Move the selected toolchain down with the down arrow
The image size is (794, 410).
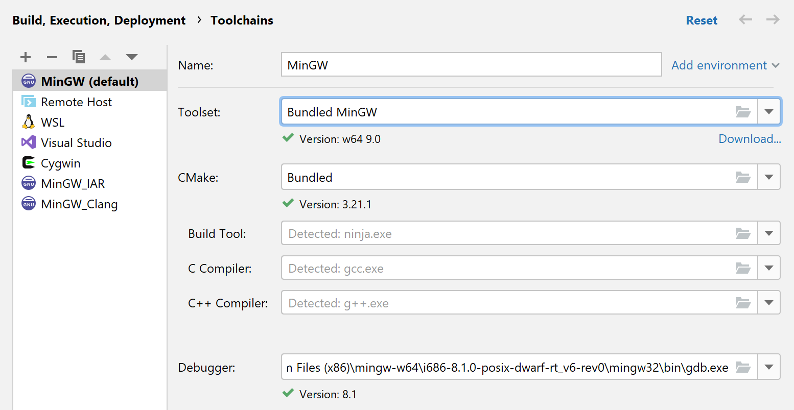131,57
